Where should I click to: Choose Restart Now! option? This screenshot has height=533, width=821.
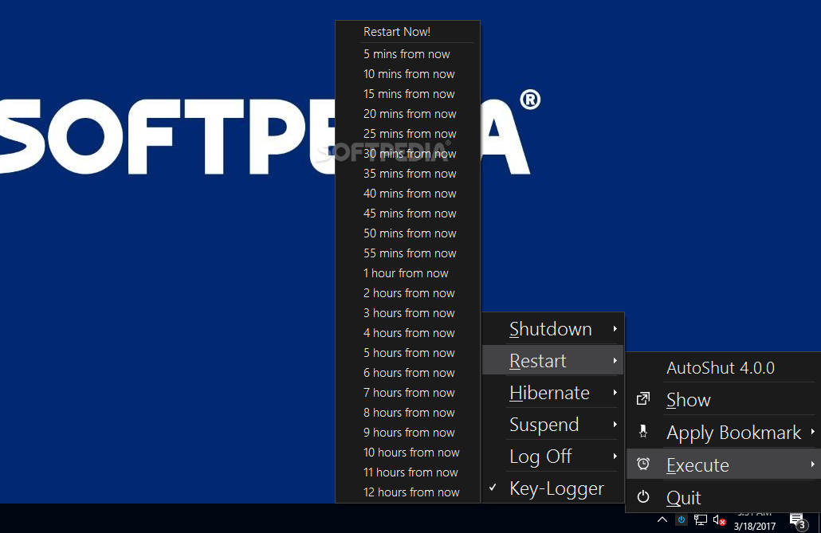pos(407,31)
